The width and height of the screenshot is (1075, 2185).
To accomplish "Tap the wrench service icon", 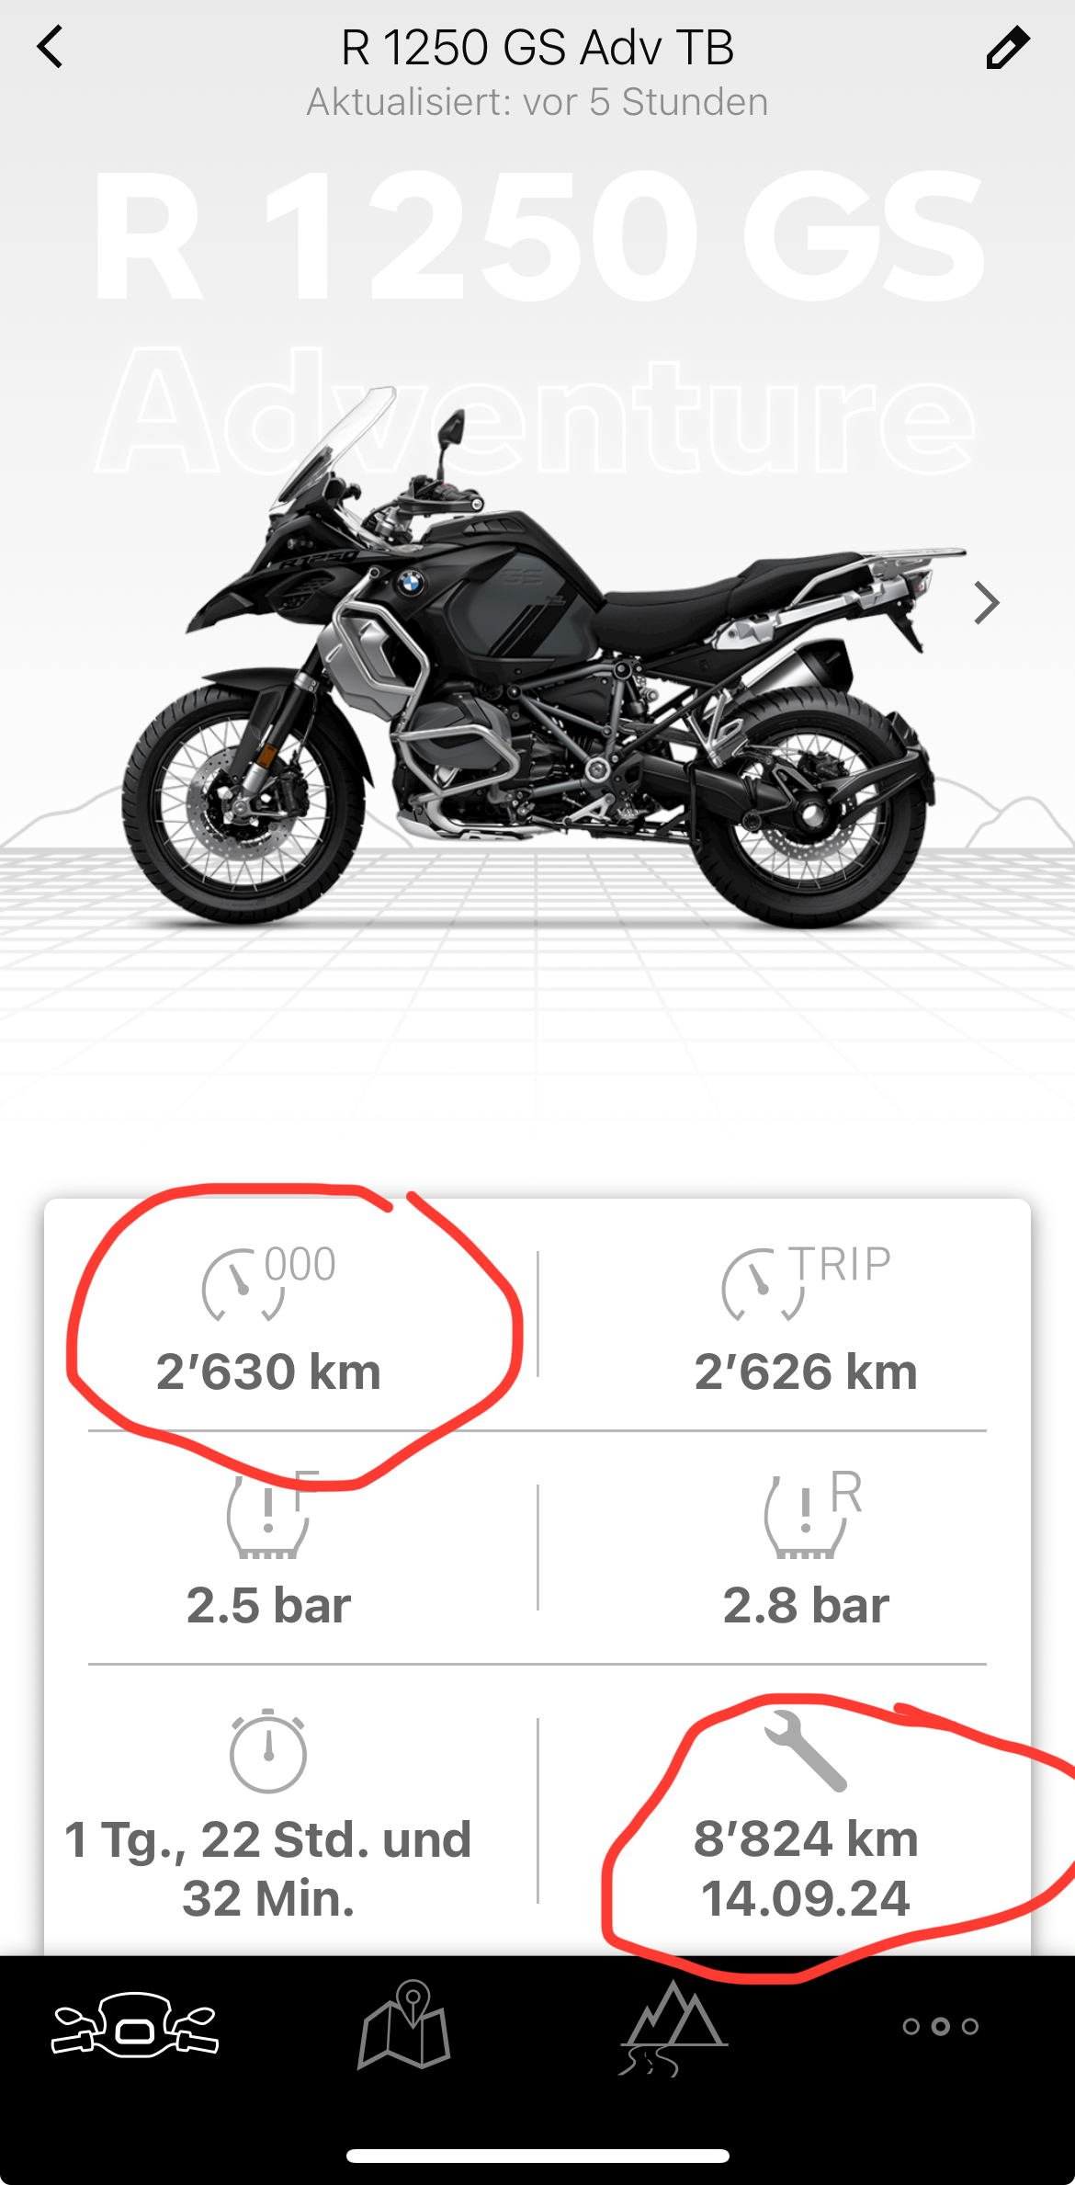I will click(805, 1751).
